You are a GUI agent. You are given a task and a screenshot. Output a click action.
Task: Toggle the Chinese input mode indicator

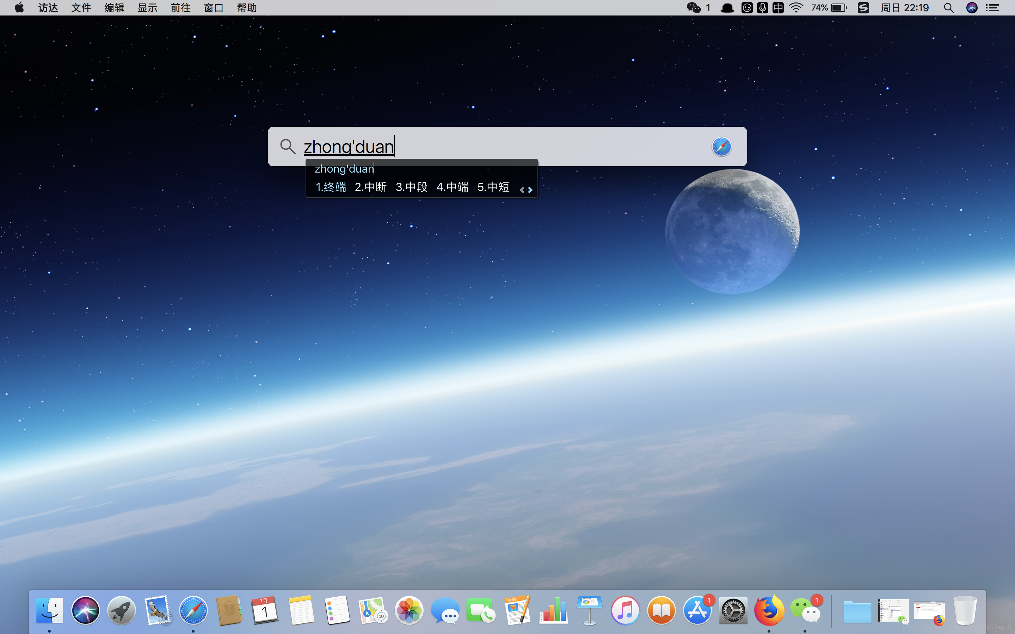point(778,7)
